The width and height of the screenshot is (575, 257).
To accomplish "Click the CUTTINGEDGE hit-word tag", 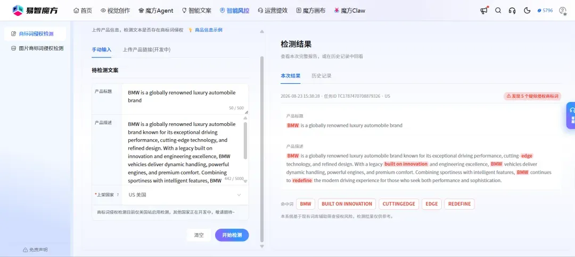I will click(399, 204).
